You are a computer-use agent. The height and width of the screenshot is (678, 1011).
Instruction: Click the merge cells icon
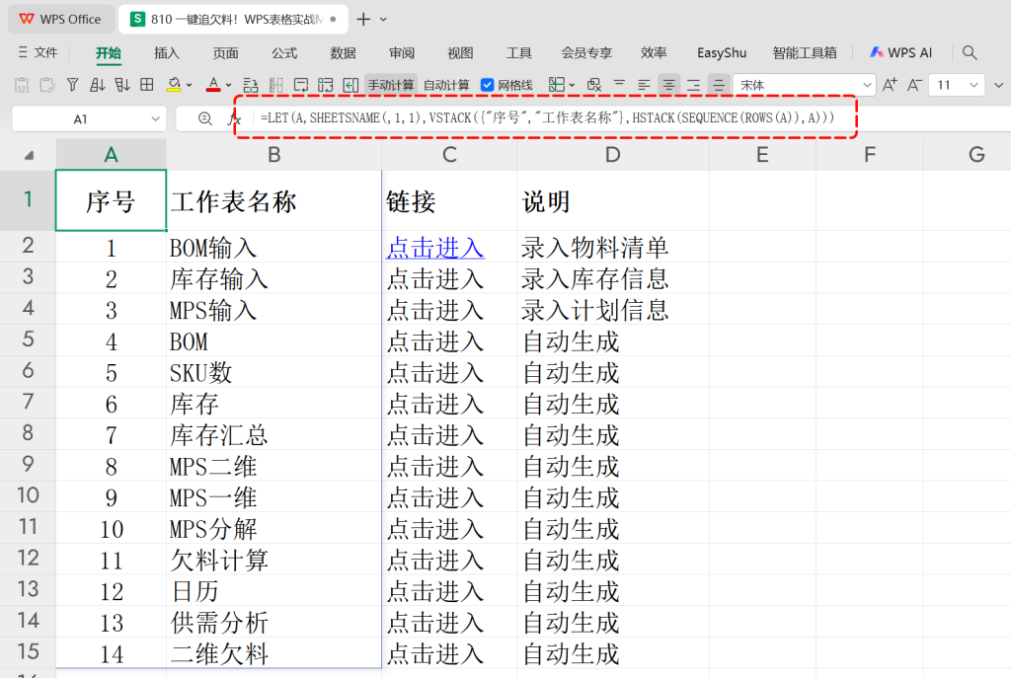pos(326,85)
